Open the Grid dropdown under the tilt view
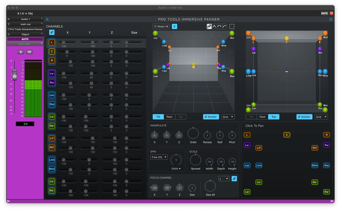The height and width of the screenshot is (211, 342). tap(228, 117)
